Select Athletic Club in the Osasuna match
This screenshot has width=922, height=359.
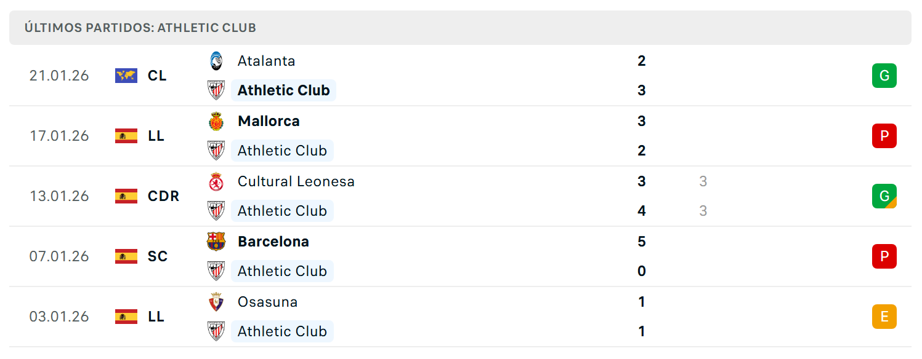(x=282, y=331)
